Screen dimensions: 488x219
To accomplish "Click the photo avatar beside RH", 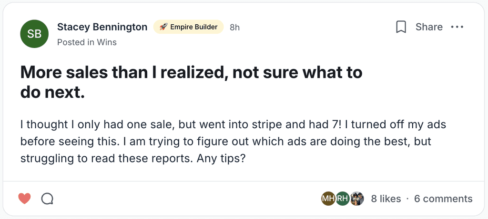I will pos(357,199).
